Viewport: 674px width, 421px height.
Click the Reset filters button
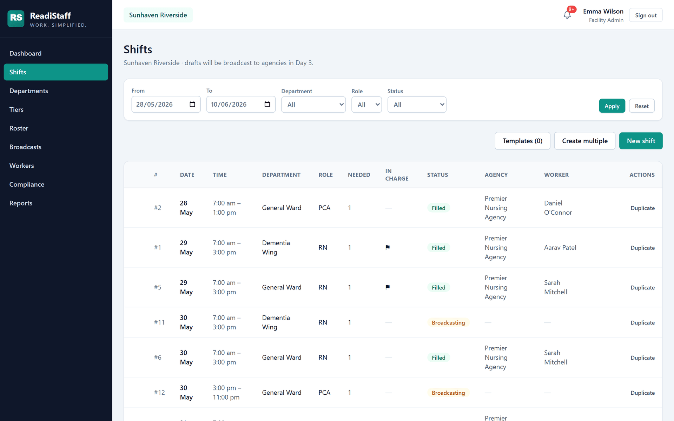[x=642, y=106]
